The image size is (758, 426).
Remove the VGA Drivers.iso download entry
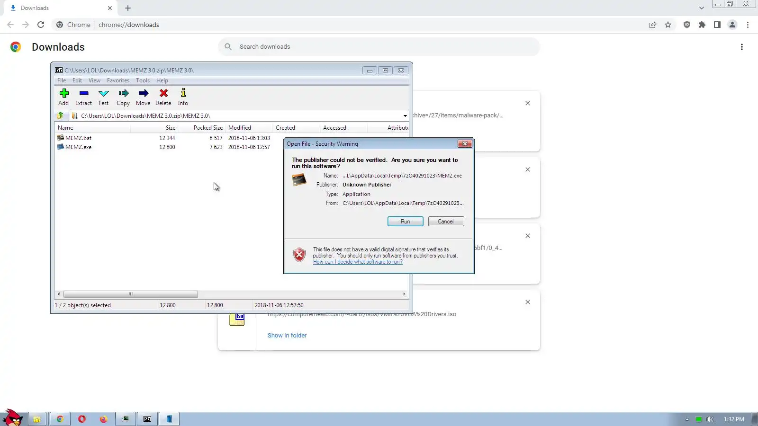coord(528,302)
